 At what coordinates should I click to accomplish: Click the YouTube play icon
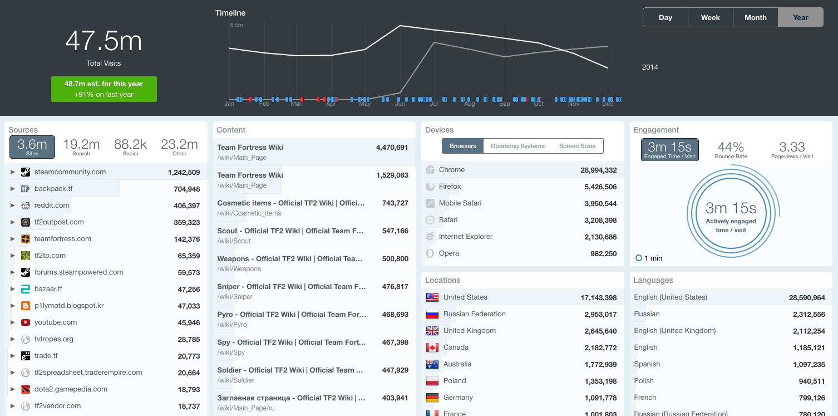click(x=26, y=322)
